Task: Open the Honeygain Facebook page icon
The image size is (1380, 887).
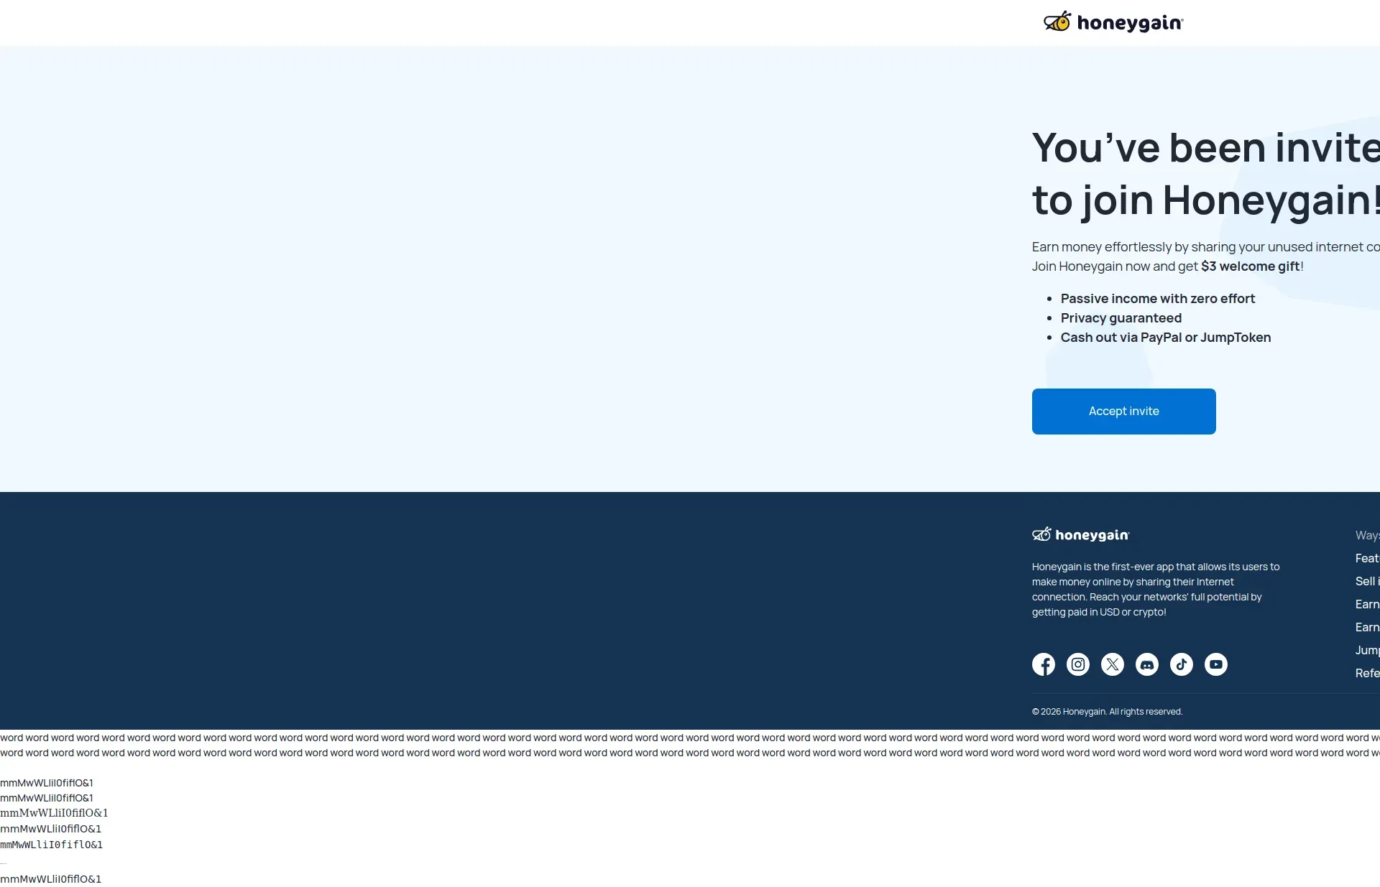Action: (x=1044, y=664)
